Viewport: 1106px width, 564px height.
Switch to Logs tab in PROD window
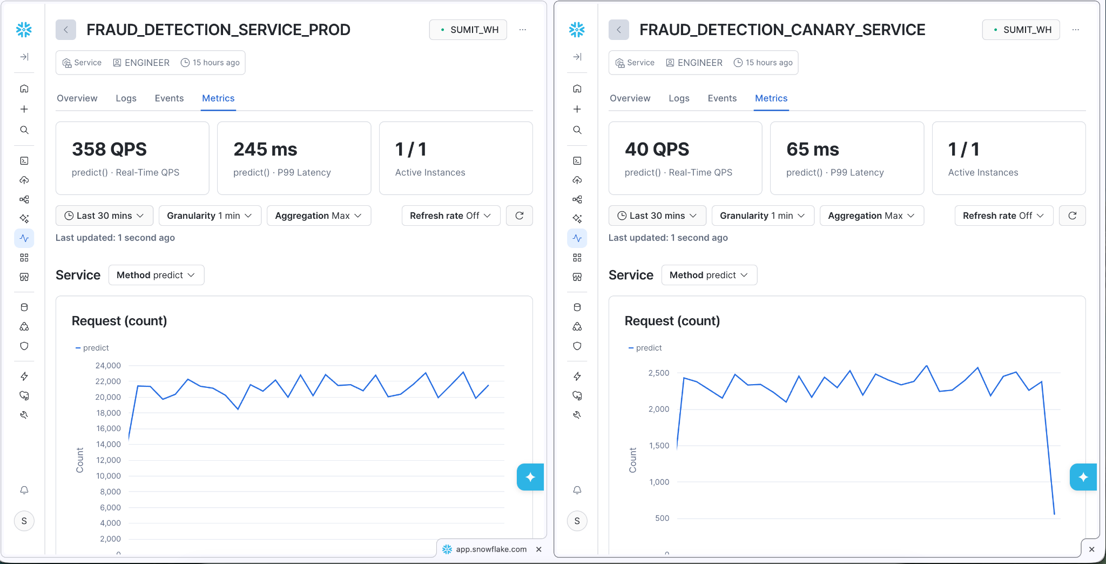(126, 98)
